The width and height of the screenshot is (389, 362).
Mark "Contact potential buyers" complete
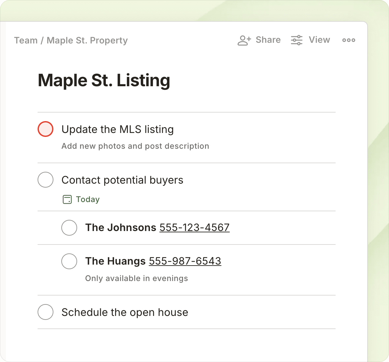click(45, 180)
